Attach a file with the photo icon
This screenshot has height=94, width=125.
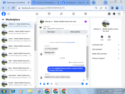click(x=44, y=84)
